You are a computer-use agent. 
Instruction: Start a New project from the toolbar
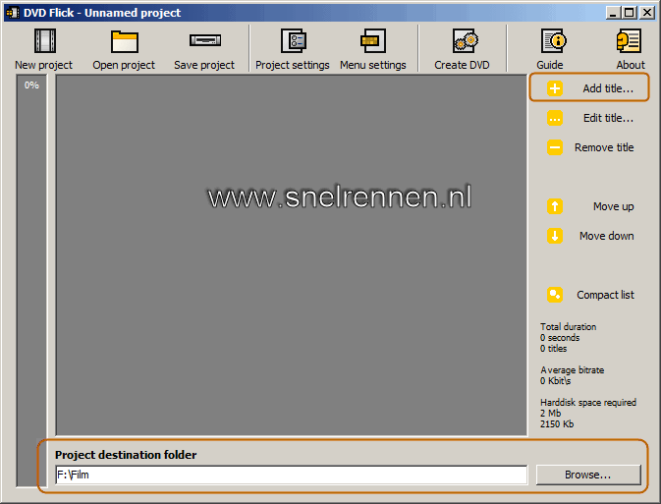(x=44, y=49)
